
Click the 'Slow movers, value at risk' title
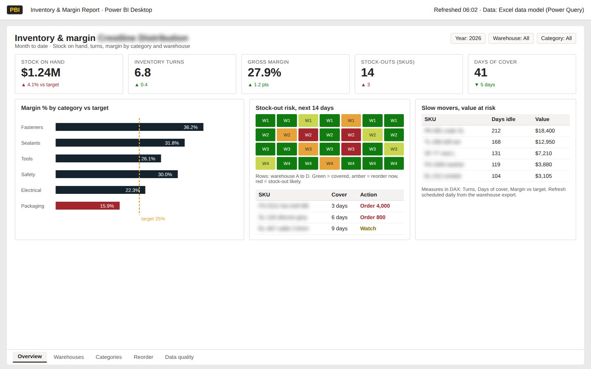(x=458, y=108)
